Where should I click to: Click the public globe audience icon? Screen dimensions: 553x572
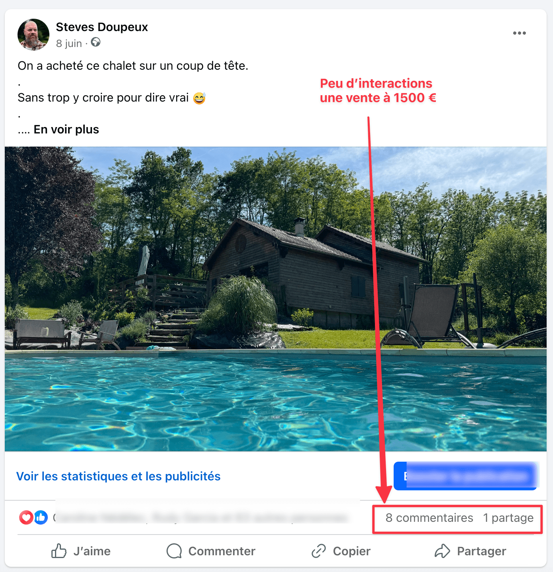tap(96, 42)
